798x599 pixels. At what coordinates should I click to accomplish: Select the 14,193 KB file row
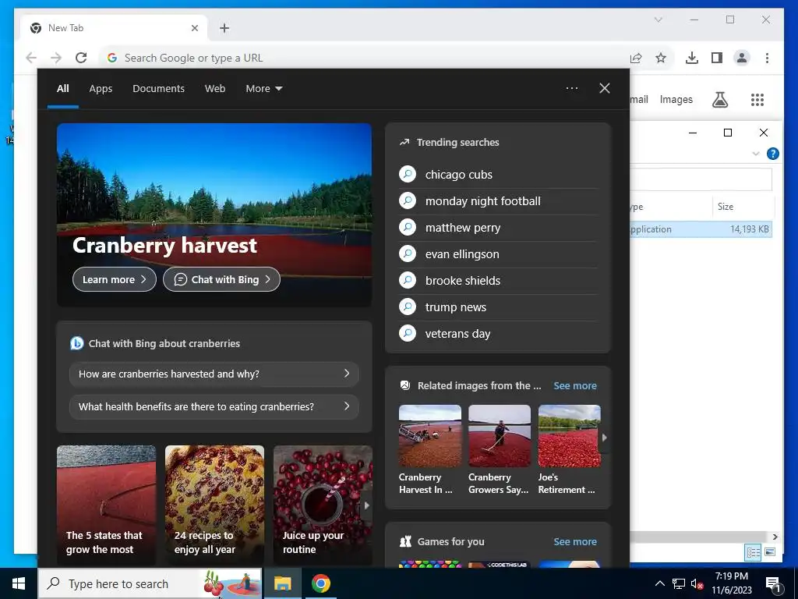[701, 229]
